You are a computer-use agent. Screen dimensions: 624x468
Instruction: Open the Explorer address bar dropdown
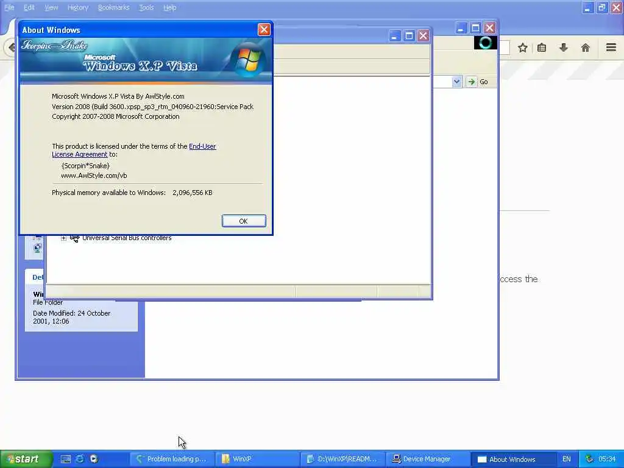click(456, 82)
